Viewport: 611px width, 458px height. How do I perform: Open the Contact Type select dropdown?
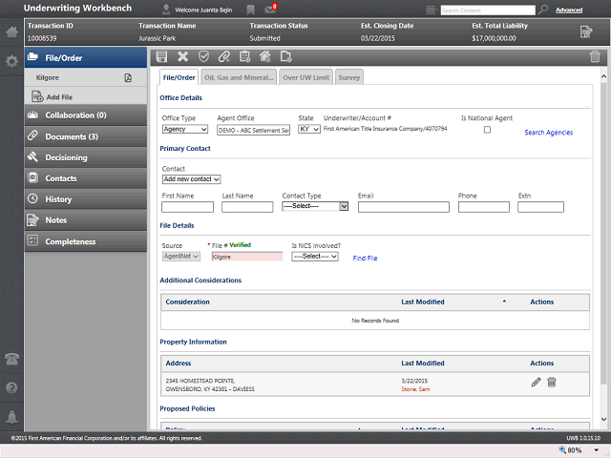tap(315, 206)
